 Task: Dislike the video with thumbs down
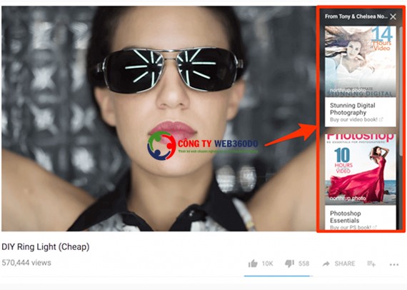click(289, 264)
